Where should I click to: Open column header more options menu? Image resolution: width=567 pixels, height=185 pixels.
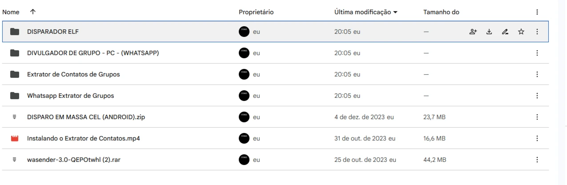pyautogui.click(x=537, y=12)
